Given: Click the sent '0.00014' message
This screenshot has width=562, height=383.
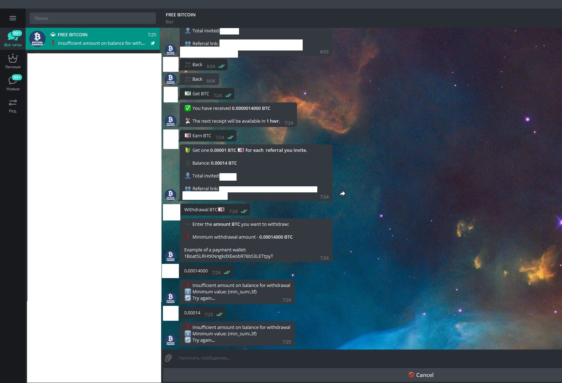Looking at the screenshot, I should click(202, 313).
